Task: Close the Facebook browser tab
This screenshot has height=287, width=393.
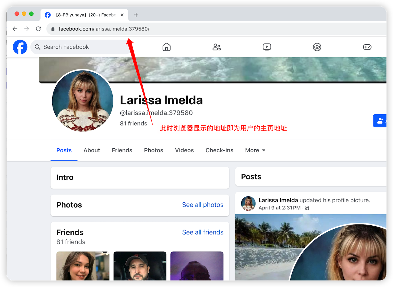Action: point(122,15)
